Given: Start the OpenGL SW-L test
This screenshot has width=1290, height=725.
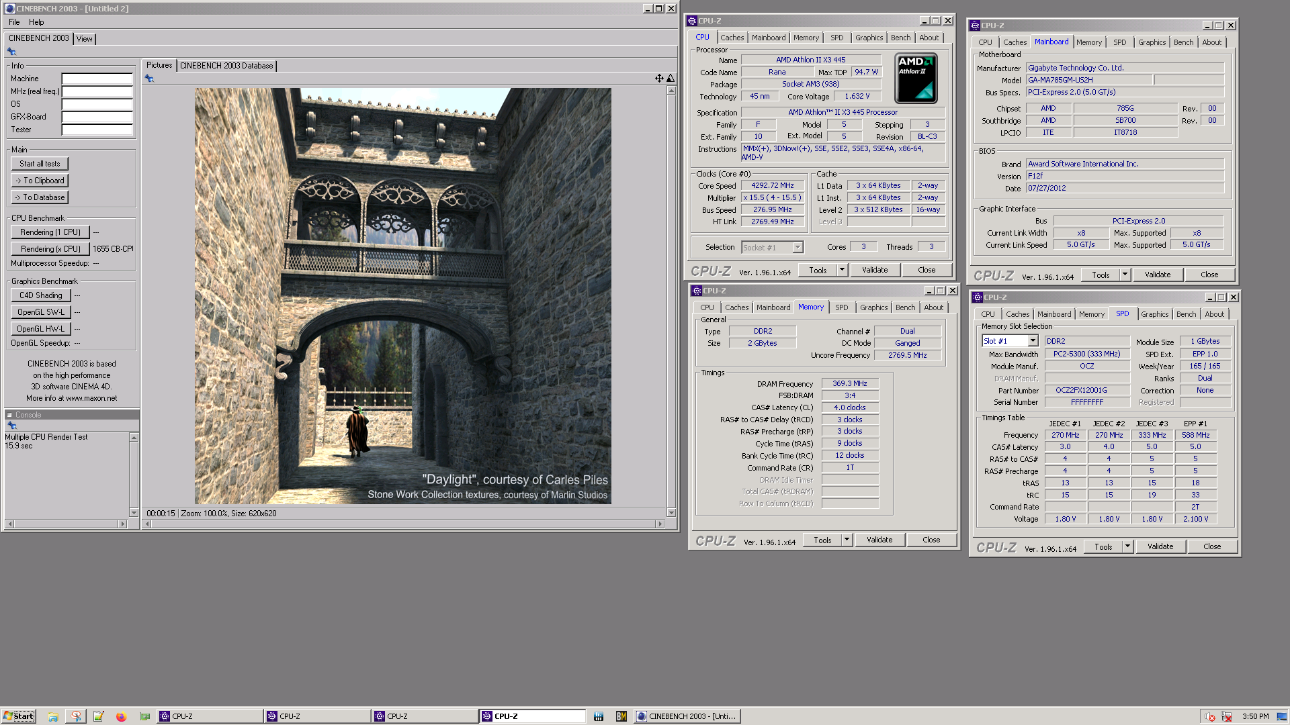Looking at the screenshot, I should (41, 312).
